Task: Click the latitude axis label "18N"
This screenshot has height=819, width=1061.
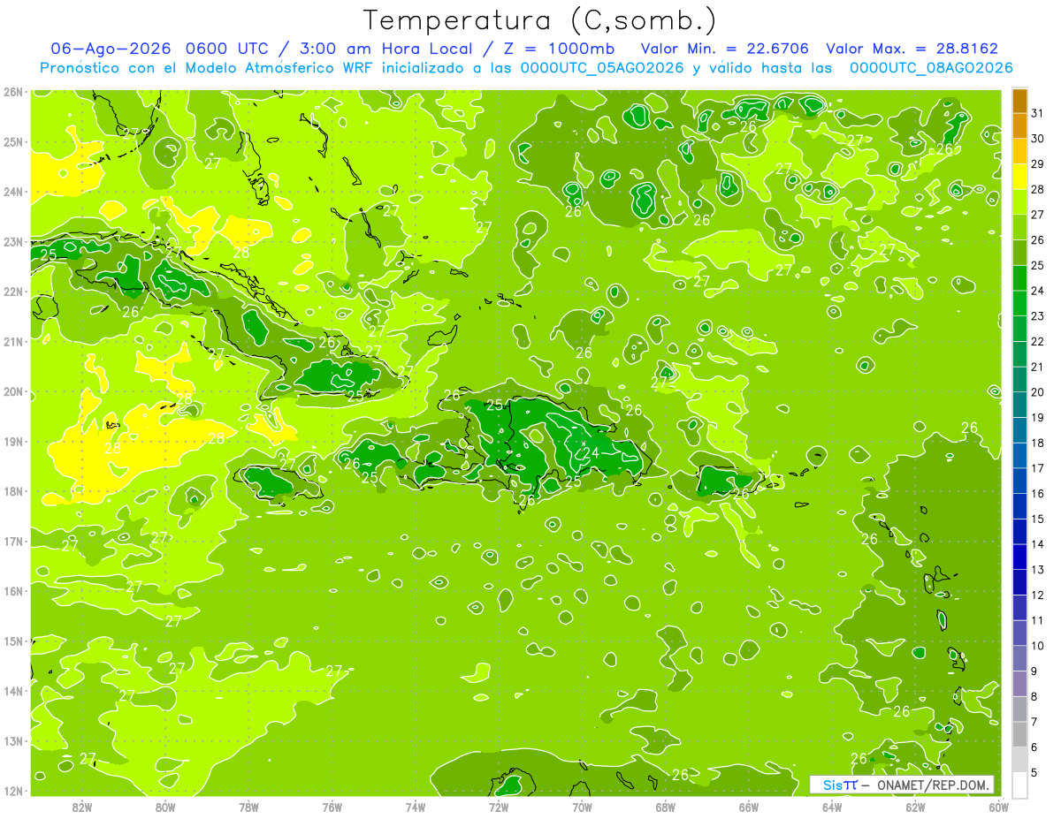Action: tap(13, 491)
